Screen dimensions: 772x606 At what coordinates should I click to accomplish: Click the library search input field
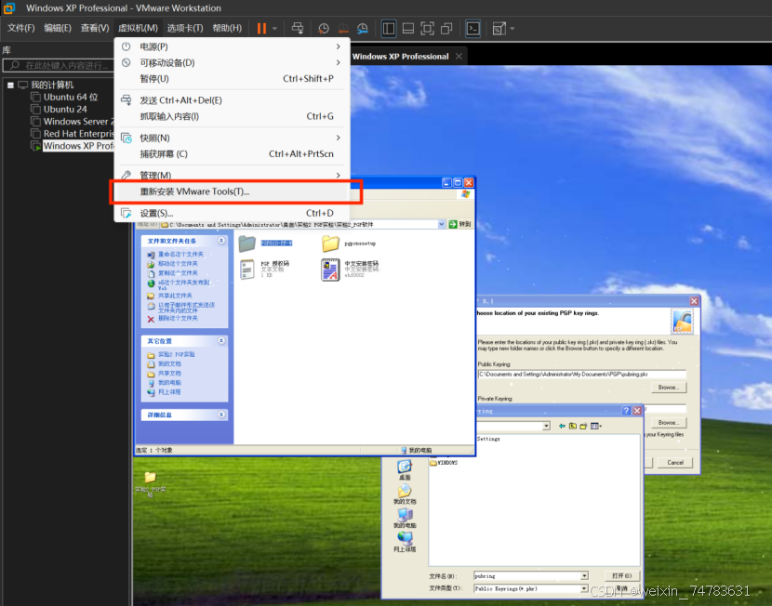tap(58, 65)
